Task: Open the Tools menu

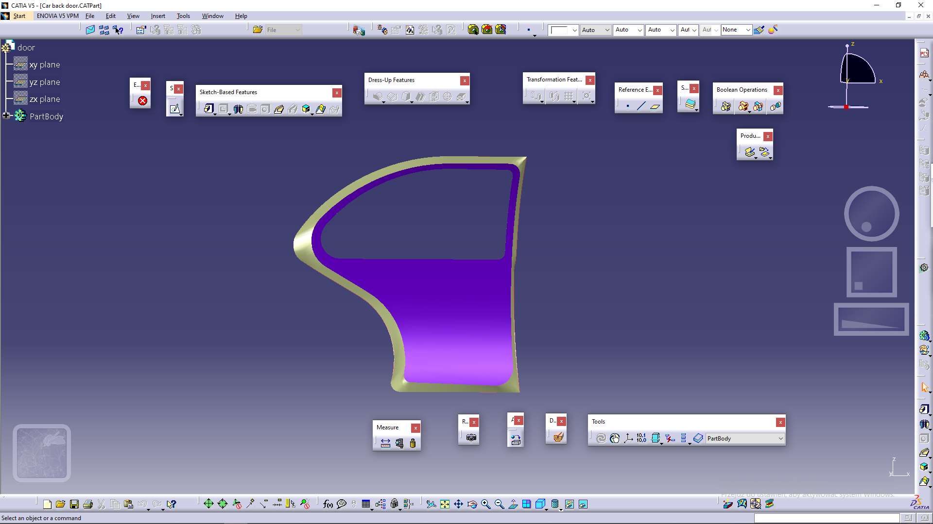Action: click(183, 16)
